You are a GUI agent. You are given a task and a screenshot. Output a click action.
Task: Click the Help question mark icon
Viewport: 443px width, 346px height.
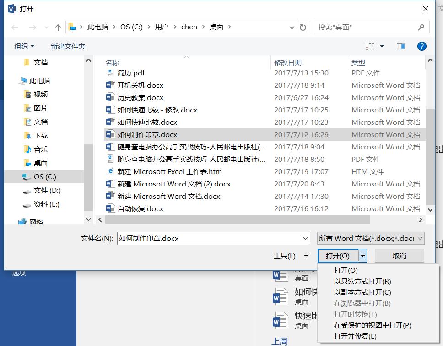coord(421,46)
